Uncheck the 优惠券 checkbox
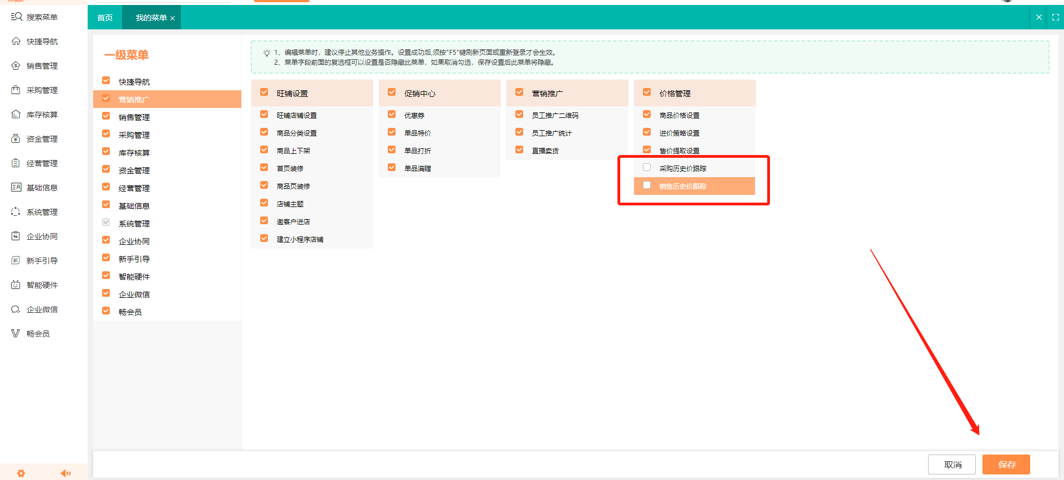Viewport: 1064px width, 480px height. pyautogui.click(x=392, y=115)
